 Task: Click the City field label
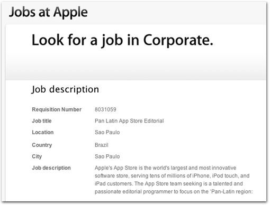(x=37, y=156)
